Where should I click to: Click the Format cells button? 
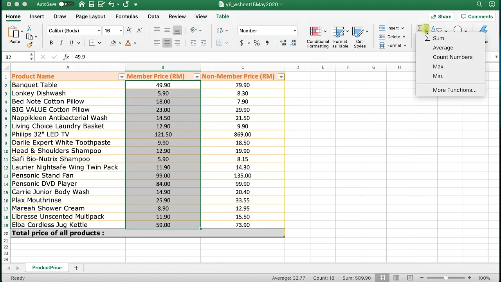point(393,45)
